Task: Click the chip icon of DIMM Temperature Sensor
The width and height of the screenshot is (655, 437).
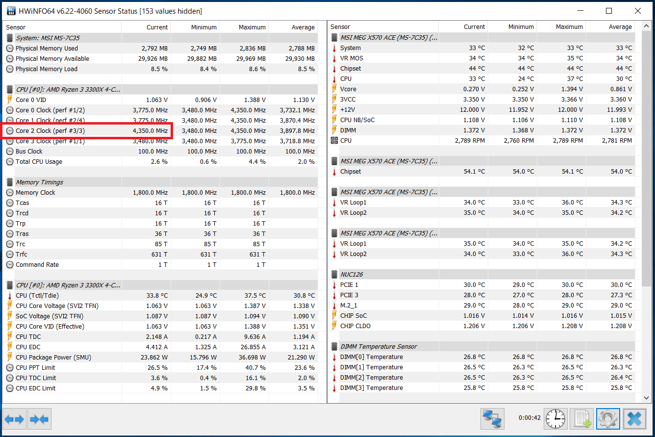Action: point(334,347)
